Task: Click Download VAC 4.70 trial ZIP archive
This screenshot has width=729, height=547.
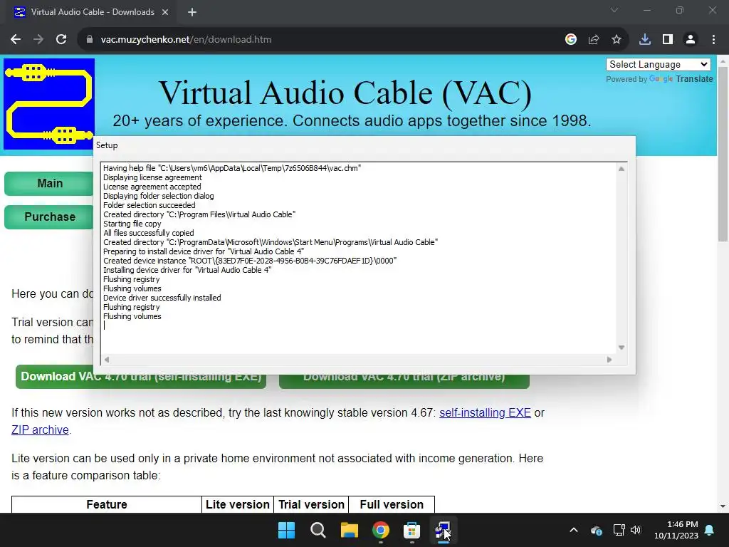Action: (404, 382)
